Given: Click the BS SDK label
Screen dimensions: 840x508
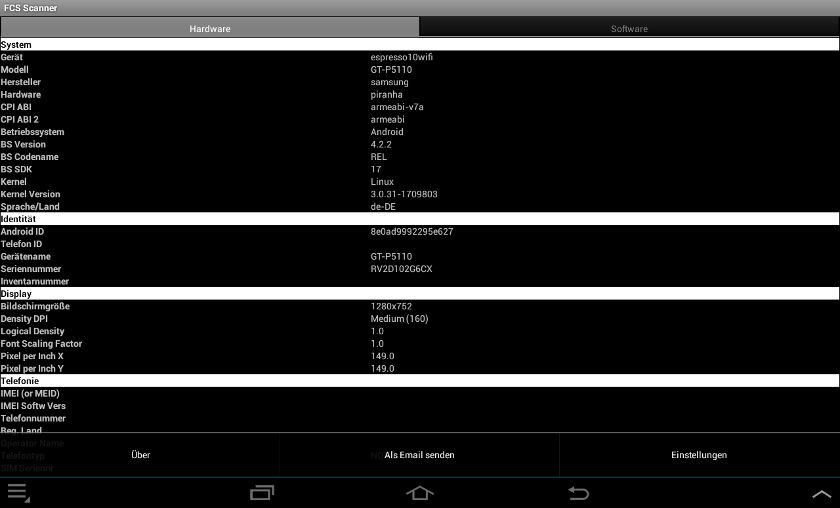Looking at the screenshot, I should pos(16,169).
